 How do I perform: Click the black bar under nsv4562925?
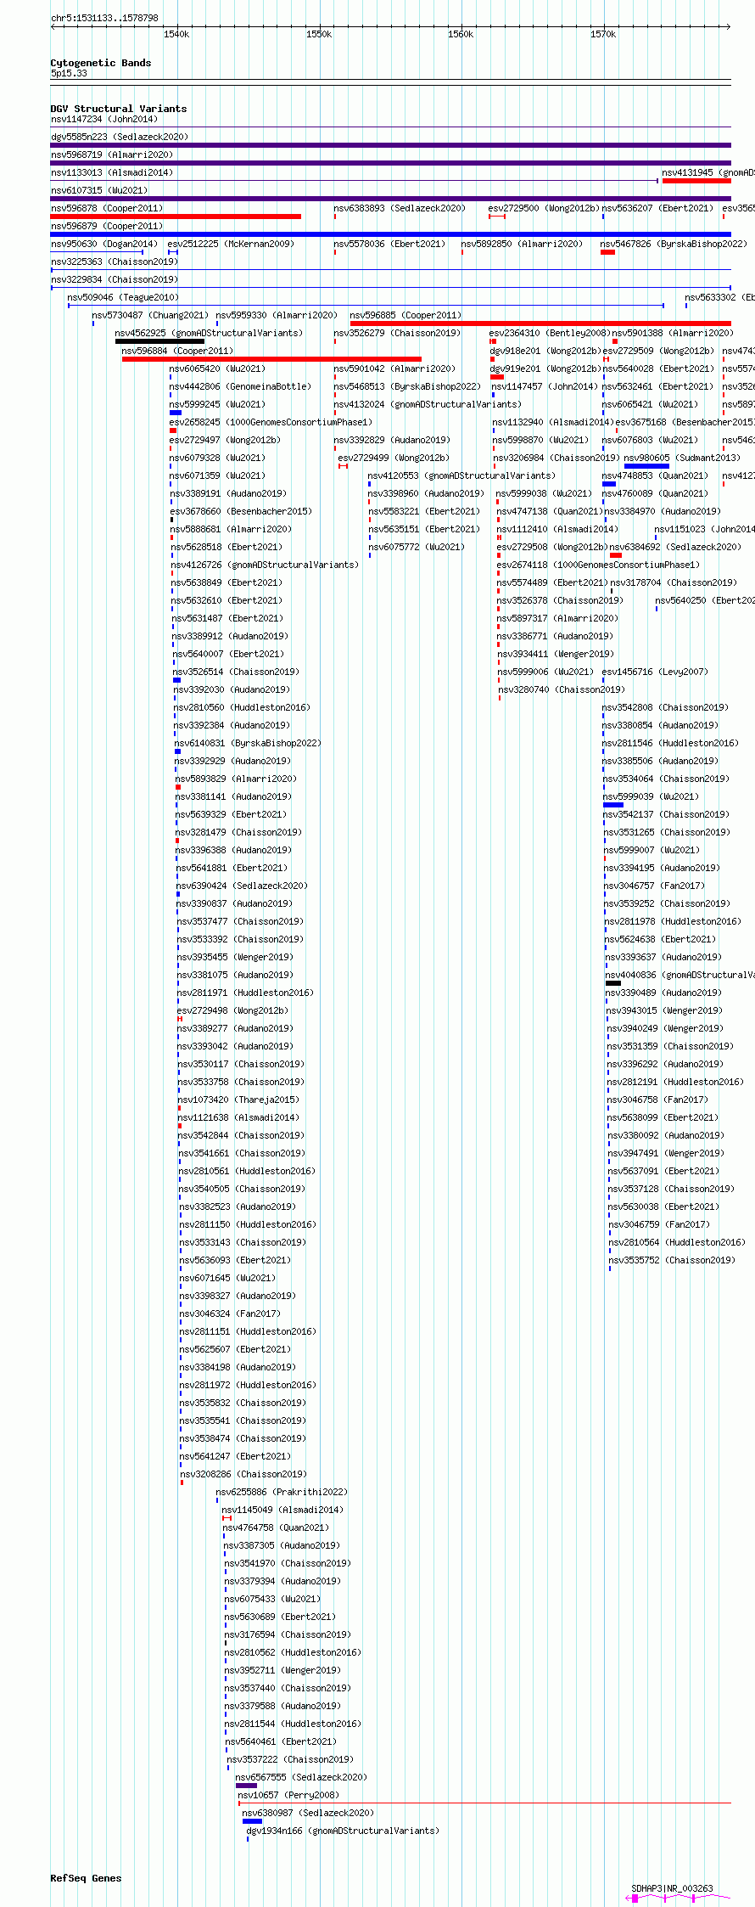click(x=159, y=341)
